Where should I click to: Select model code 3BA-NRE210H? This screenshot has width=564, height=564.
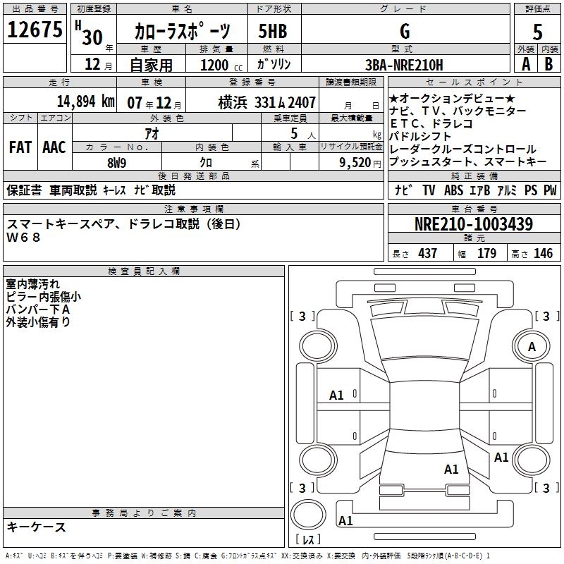[404, 65]
